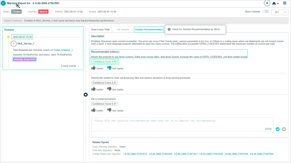291x163 pixels.
Task: Thumbs down the kill or restart processes recommendation
Action: click(x=109, y=110)
